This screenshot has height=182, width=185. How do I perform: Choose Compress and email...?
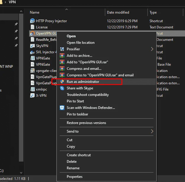pos(84,69)
